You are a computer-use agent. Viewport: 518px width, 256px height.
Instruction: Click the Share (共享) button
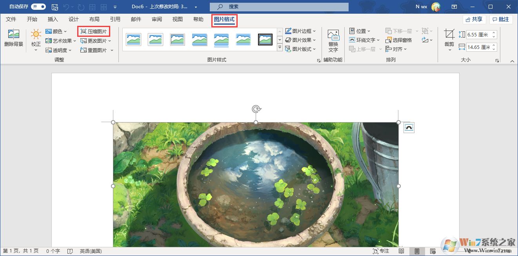(474, 19)
